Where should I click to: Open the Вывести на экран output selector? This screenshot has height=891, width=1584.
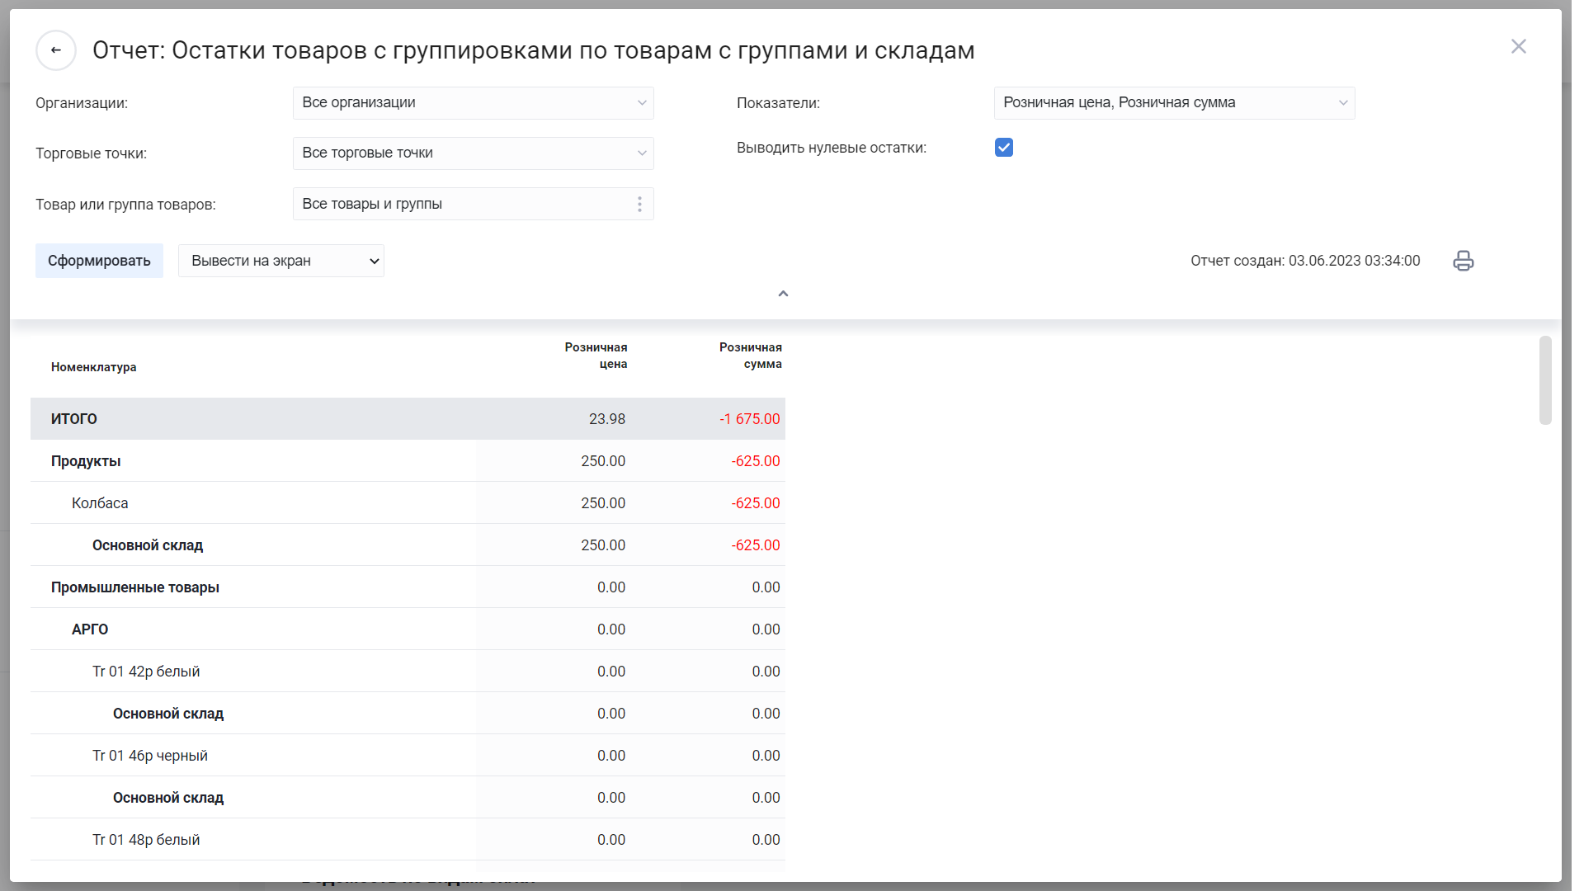[280, 261]
